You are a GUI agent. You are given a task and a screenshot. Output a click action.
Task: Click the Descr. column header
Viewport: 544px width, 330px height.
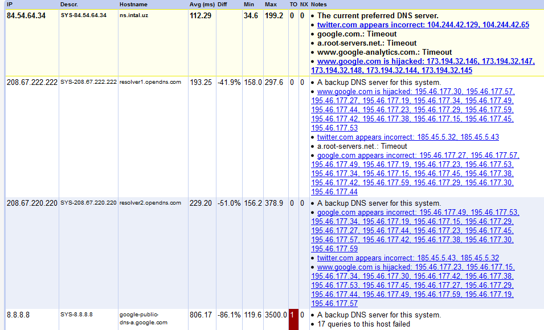pos(69,5)
